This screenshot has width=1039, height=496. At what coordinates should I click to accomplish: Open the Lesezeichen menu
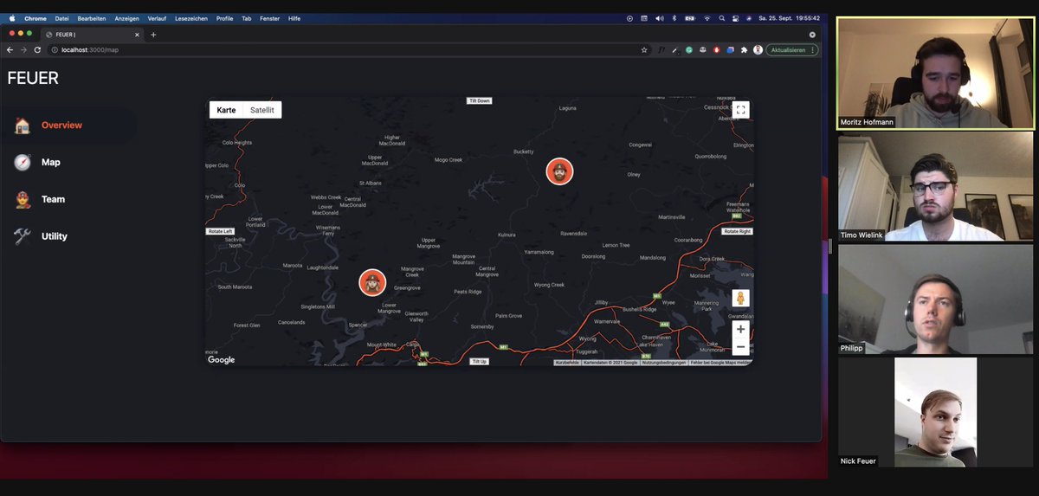tap(191, 18)
